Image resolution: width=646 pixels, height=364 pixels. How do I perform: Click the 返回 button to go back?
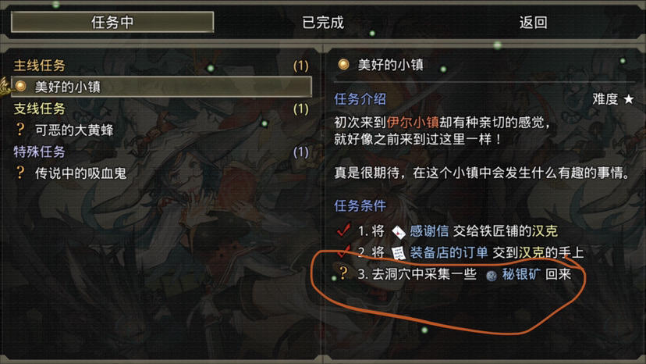(x=533, y=23)
